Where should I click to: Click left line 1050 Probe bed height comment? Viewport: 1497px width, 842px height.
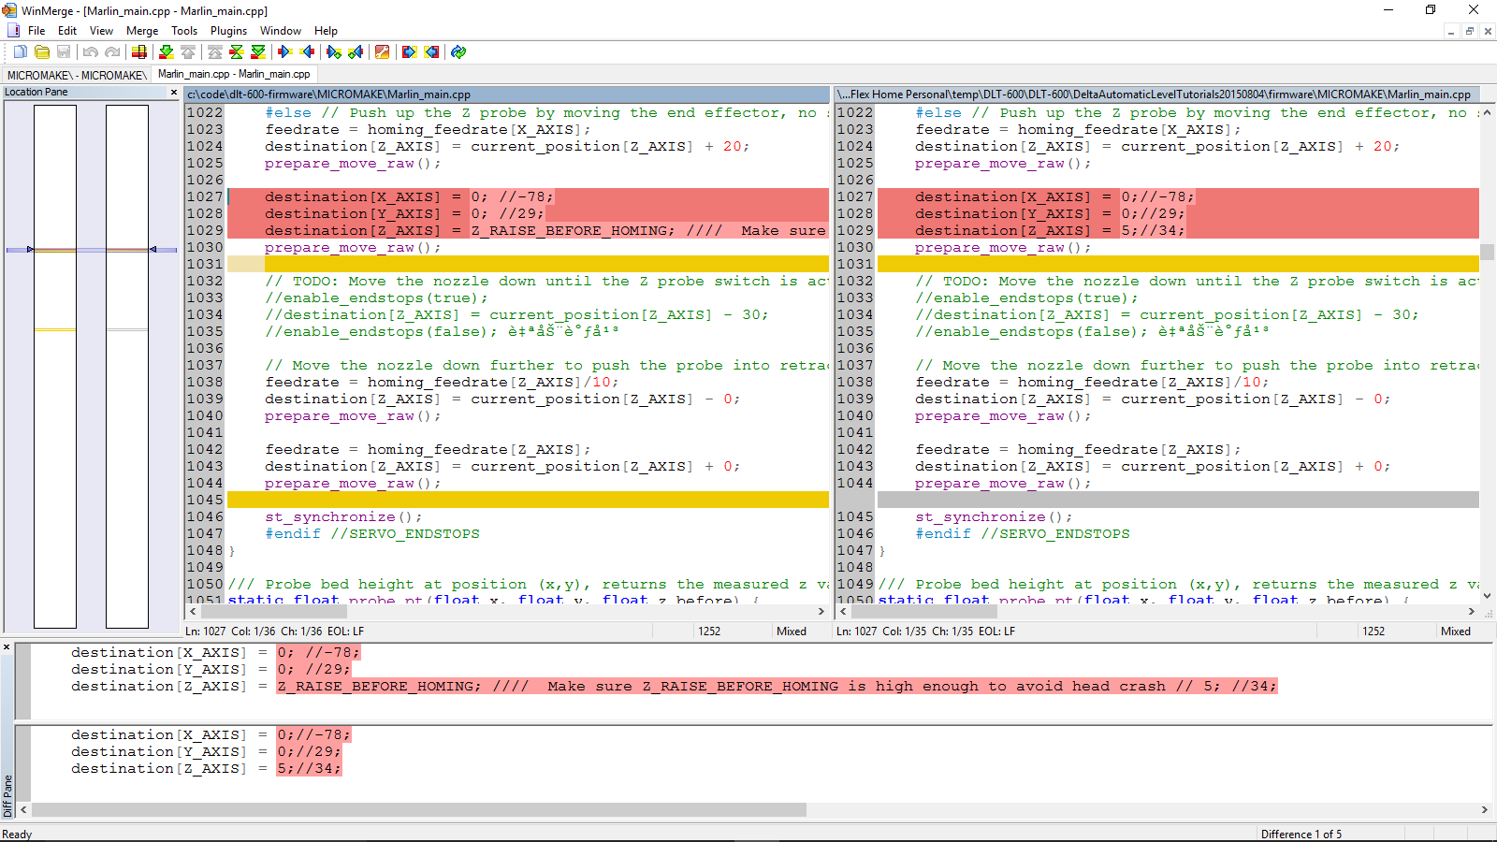click(529, 585)
